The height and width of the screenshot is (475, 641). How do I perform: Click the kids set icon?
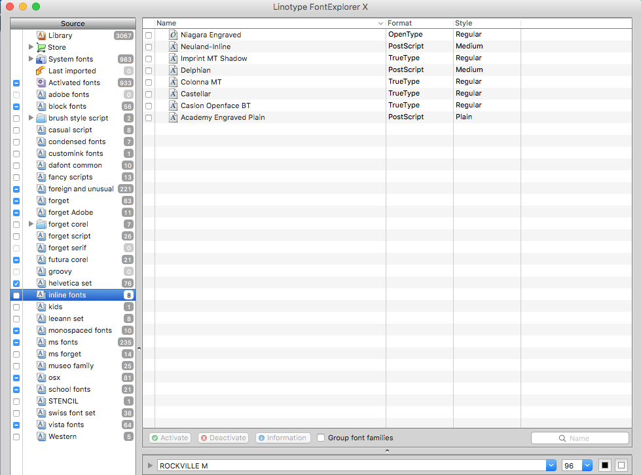41,307
